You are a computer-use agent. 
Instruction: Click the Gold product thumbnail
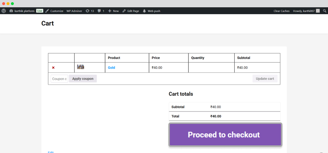81,67
